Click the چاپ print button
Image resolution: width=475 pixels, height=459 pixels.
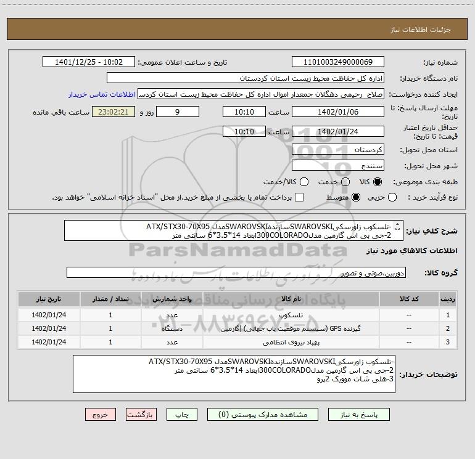click(182, 415)
